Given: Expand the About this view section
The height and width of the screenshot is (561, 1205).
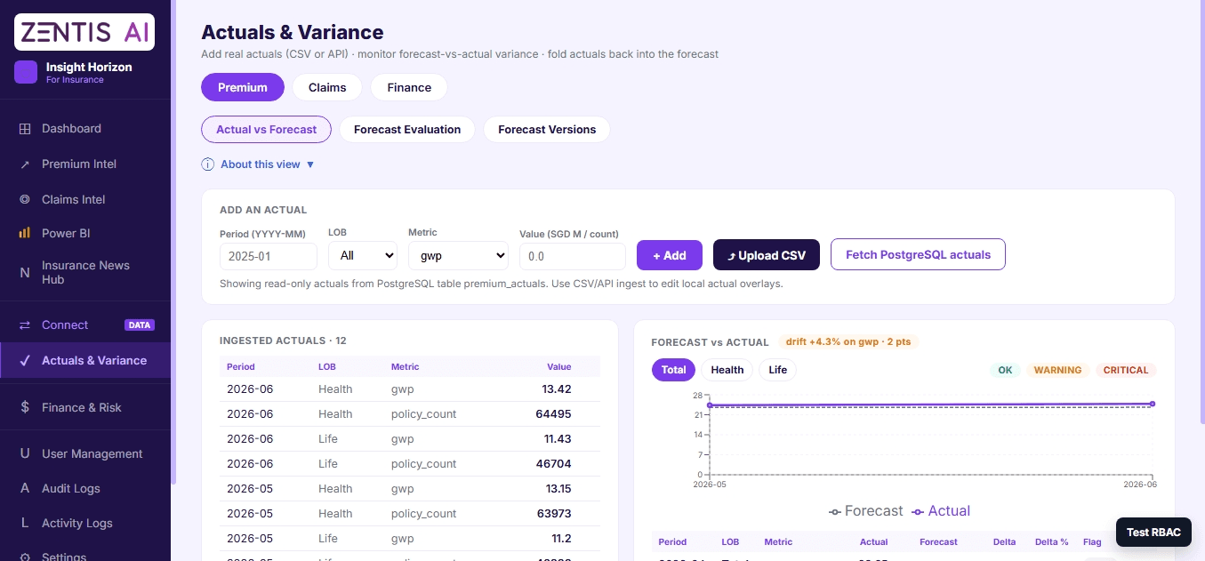Looking at the screenshot, I should [258, 164].
